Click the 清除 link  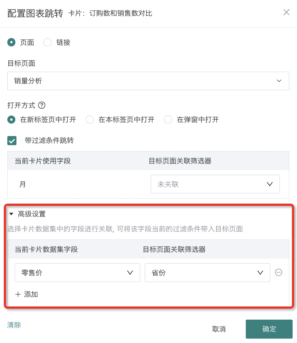[x=14, y=325]
